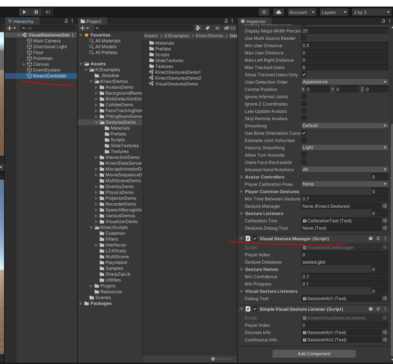Open Allowed Hand Rotations dropdown
Screen dimensions: 393x364
tap(345, 170)
